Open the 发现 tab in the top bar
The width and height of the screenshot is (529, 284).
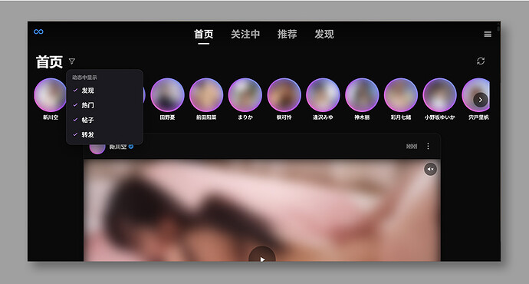click(324, 34)
